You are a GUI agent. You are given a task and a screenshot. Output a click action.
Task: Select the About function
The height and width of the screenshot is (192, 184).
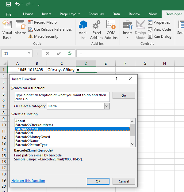[x=72, y=121]
